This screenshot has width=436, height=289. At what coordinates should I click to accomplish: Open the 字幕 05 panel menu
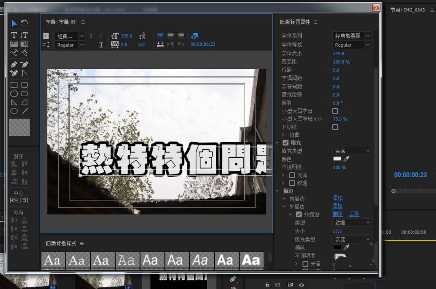83,21
